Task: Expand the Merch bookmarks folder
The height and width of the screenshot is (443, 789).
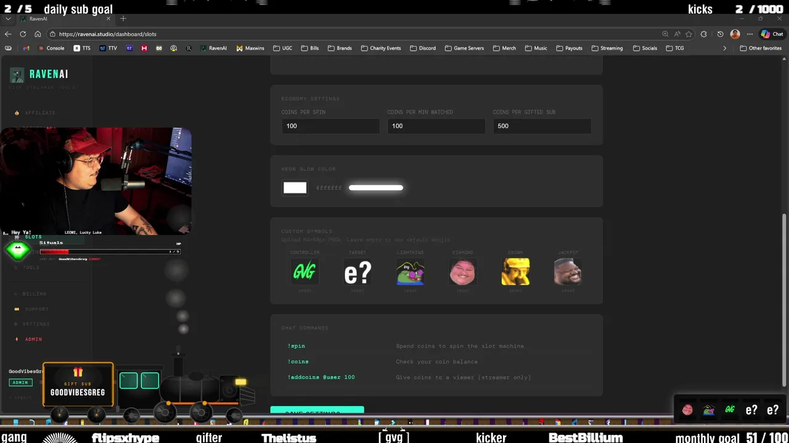Action: [504, 48]
